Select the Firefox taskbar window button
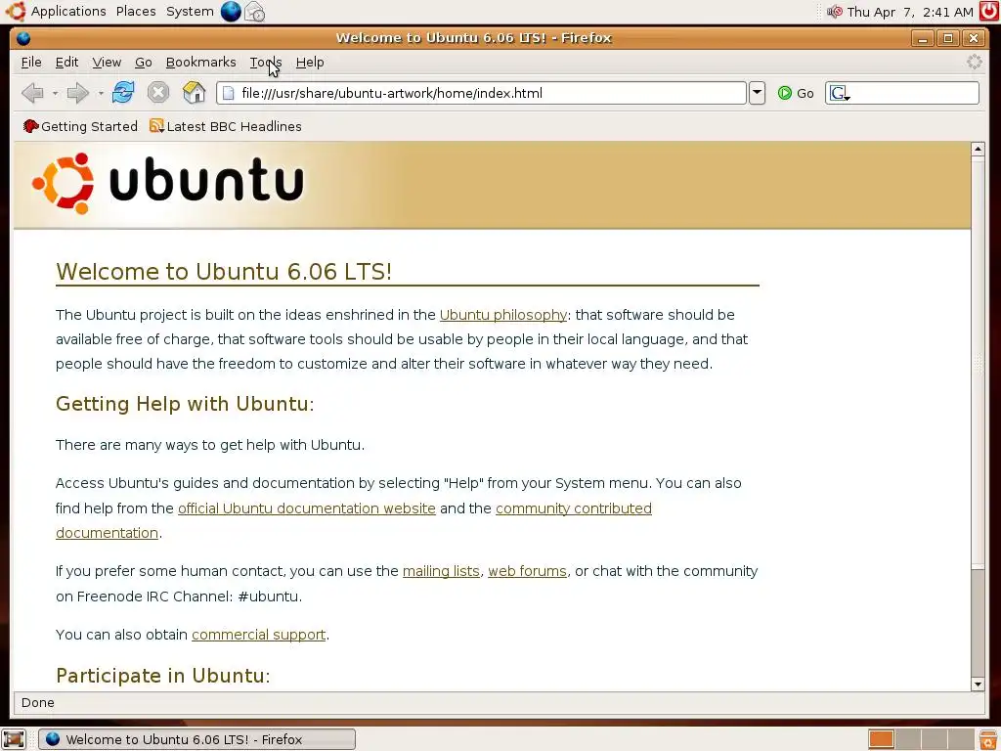The width and height of the screenshot is (1001, 751). (196, 739)
